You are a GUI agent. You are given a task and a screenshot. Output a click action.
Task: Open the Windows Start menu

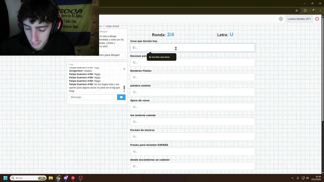[5, 178]
